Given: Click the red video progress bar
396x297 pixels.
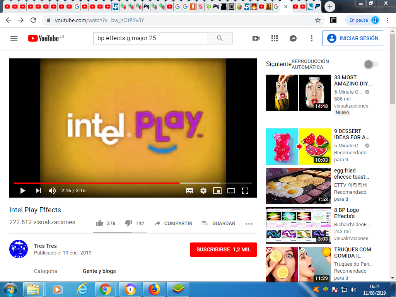Looking at the screenshot, I should 97,183.
